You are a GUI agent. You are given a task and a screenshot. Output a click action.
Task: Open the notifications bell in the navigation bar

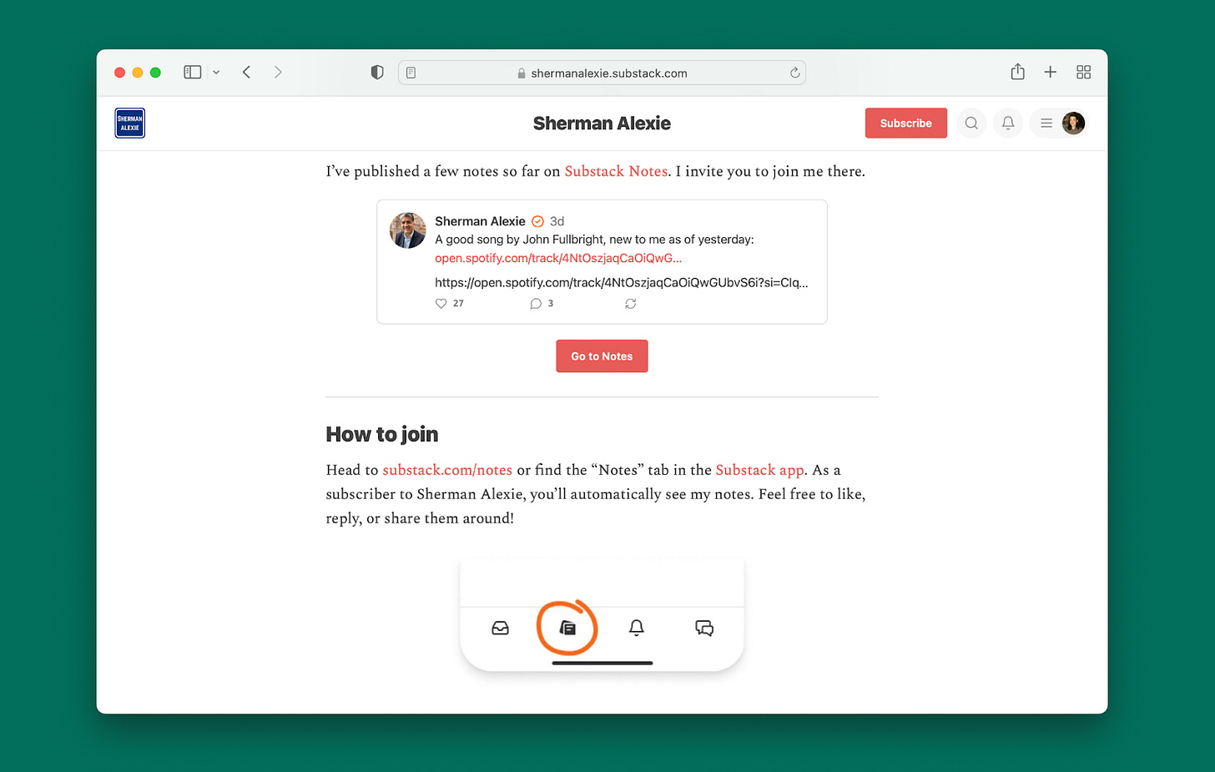click(1007, 123)
